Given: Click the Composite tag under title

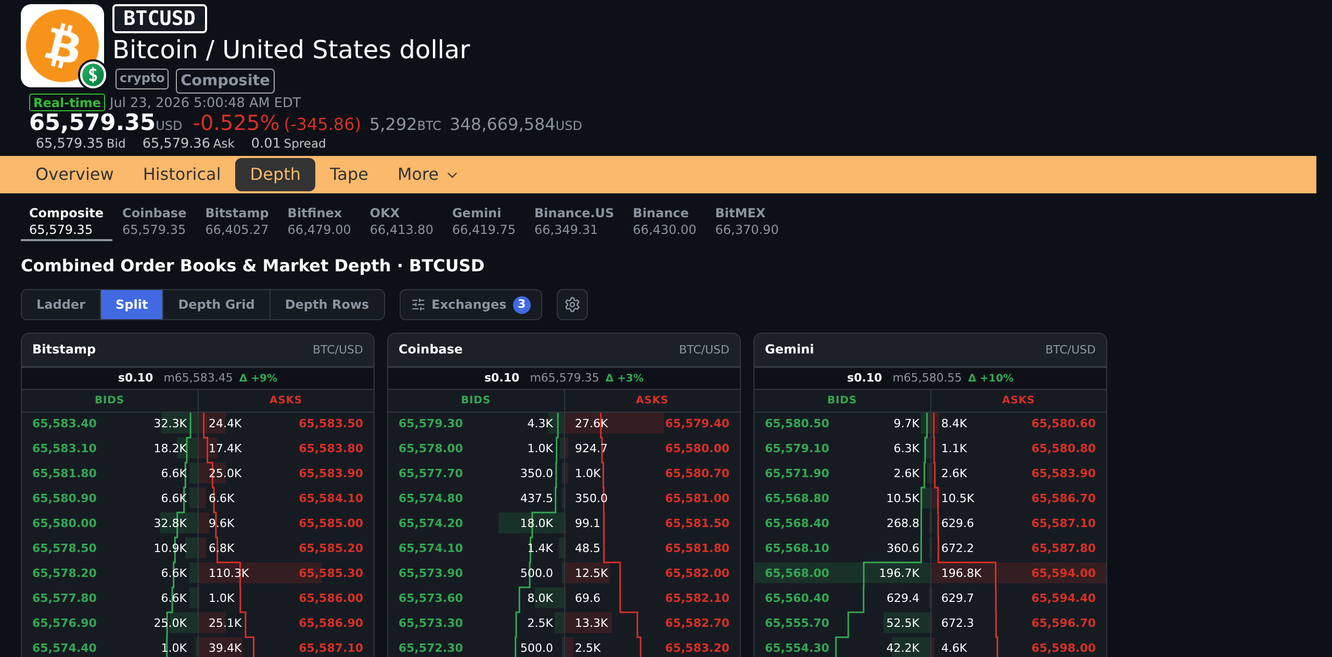Looking at the screenshot, I should [x=225, y=81].
